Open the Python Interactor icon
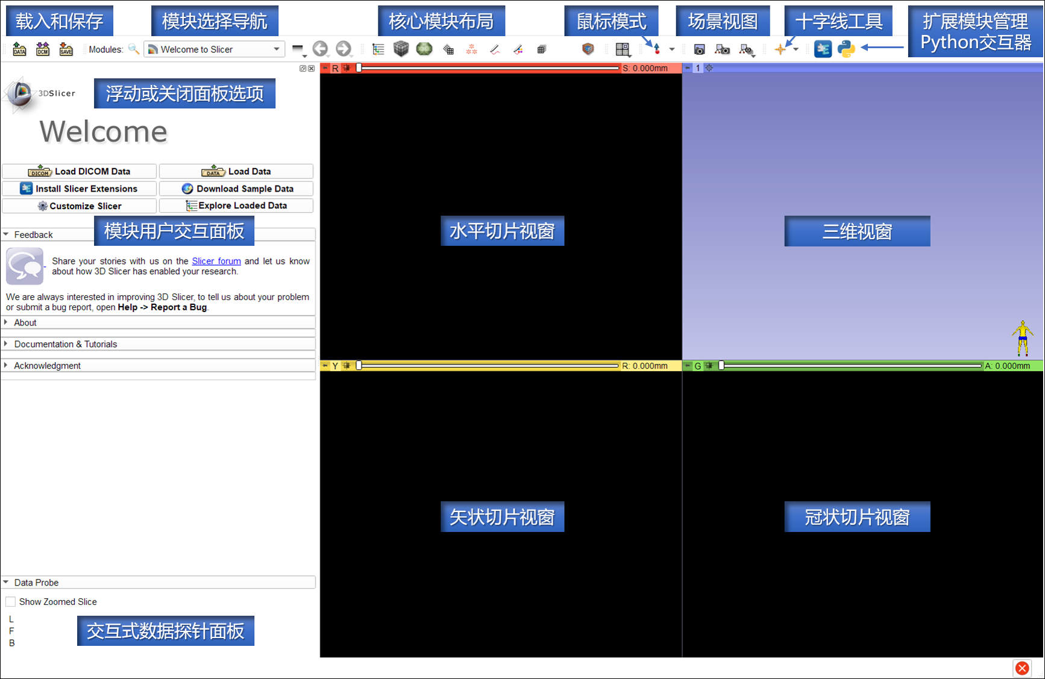 (x=846, y=49)
